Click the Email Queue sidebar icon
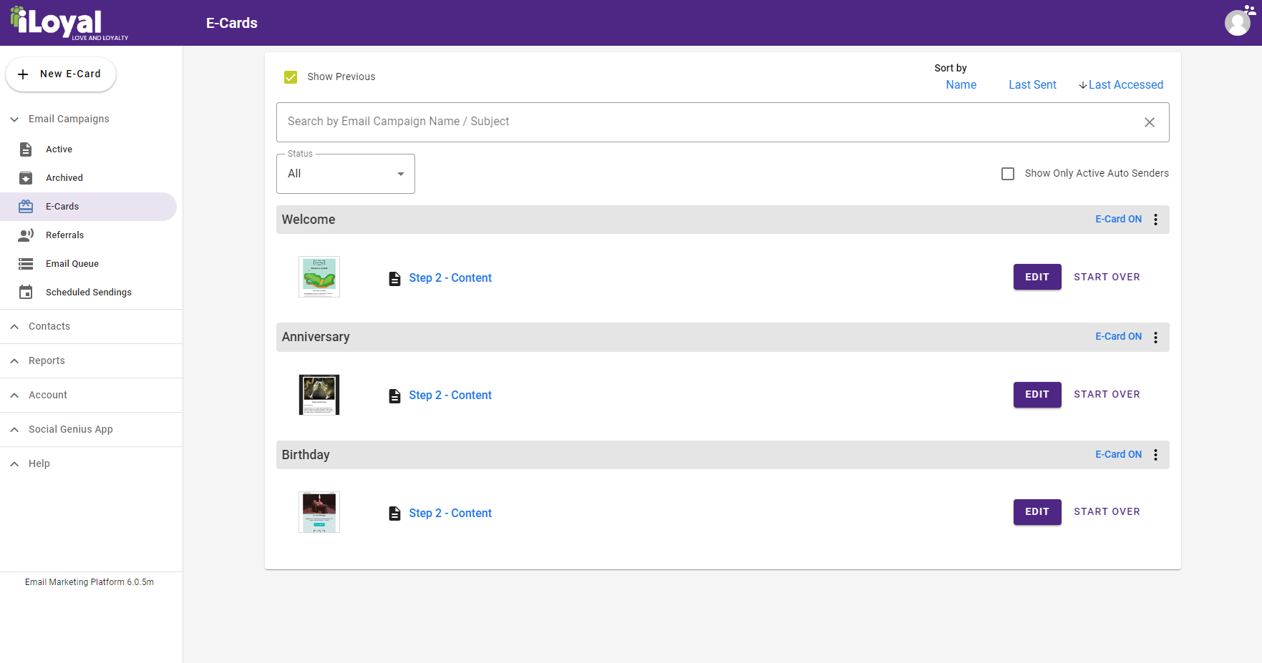 tap(26, 264)
